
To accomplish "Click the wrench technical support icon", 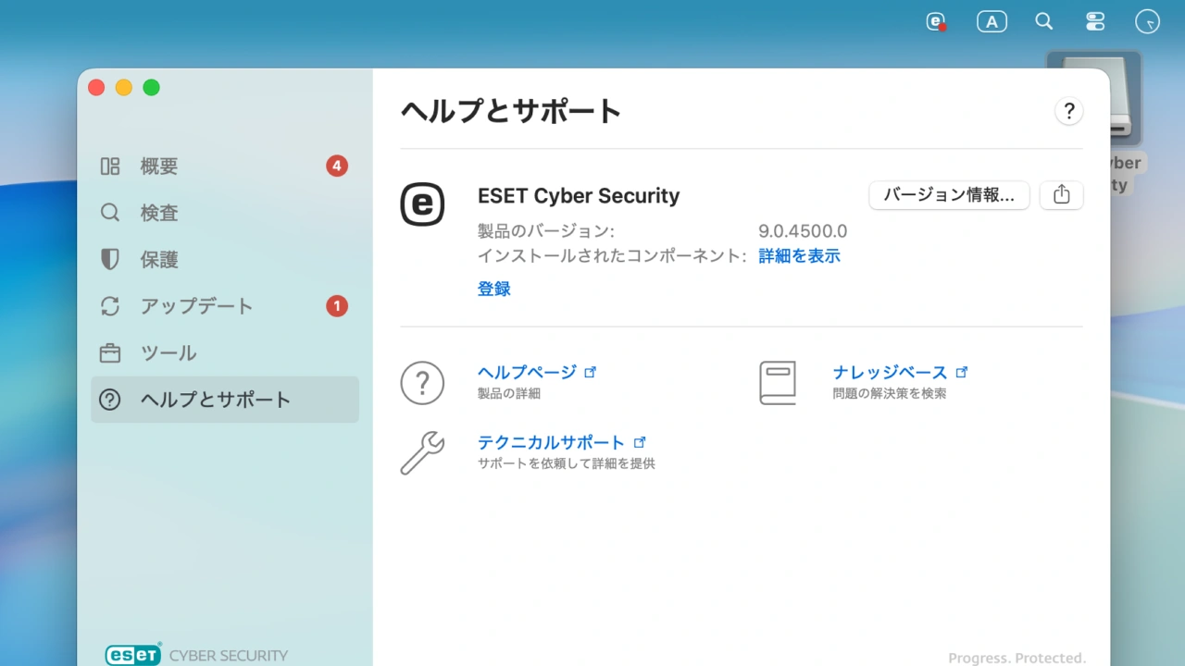I will pyautogui.click(x=422, y=453).
